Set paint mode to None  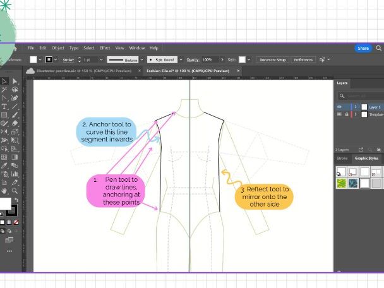tap(16, 222)
